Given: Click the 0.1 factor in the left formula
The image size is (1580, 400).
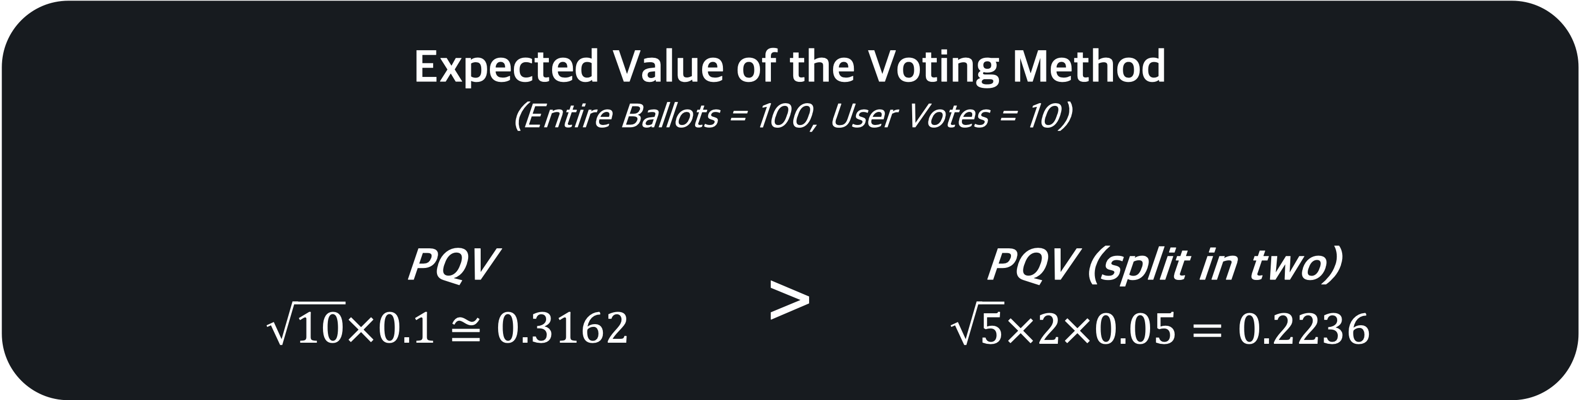Looking at the screenshot, I should tap(406, 330).
